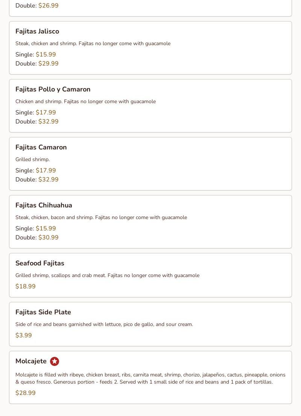Click the Molcajete $28.99 price
Screen dimensions: 301x416
pos(26,393)
